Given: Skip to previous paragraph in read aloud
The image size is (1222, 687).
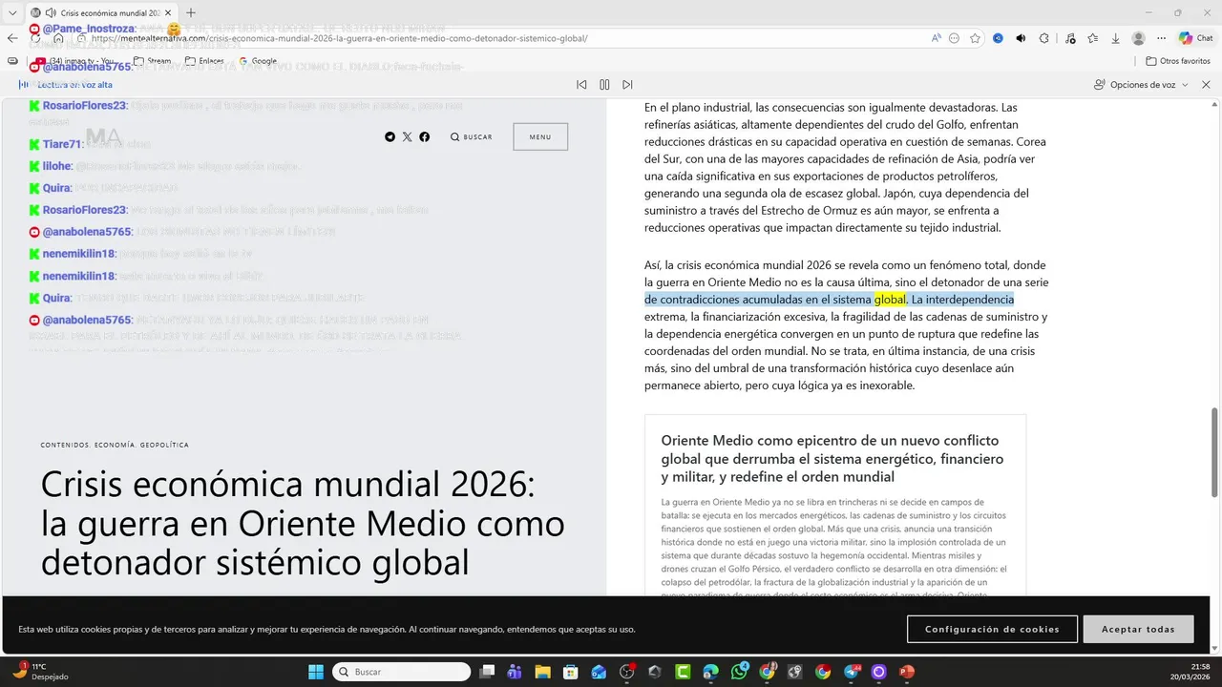Looking at the screenshot, I should pyautogui.click(x=581, y=85).
